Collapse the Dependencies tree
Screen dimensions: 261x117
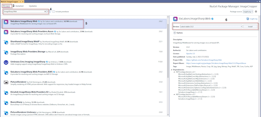pyautogui.click(x=171, y=70)
